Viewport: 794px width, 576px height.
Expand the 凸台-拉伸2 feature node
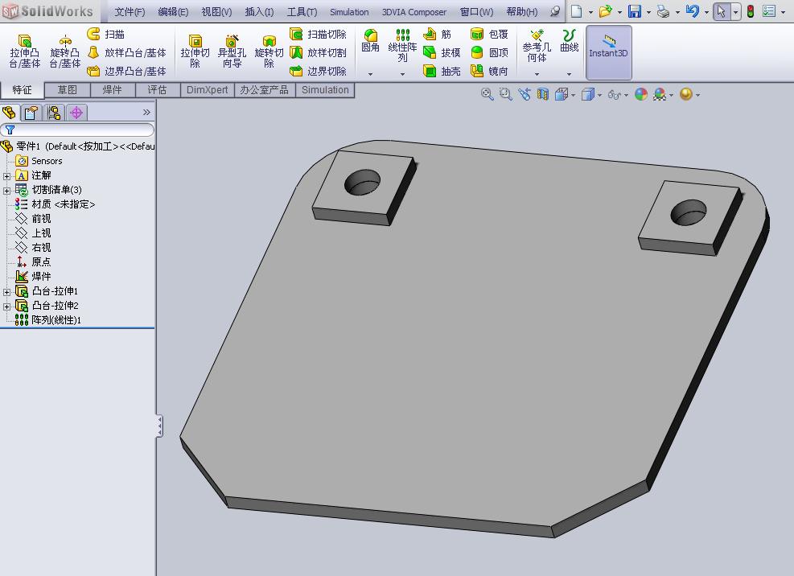(6, 307)
